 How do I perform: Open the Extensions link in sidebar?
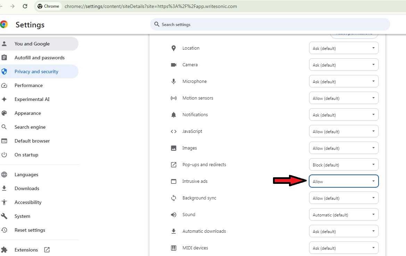[26, 250]
